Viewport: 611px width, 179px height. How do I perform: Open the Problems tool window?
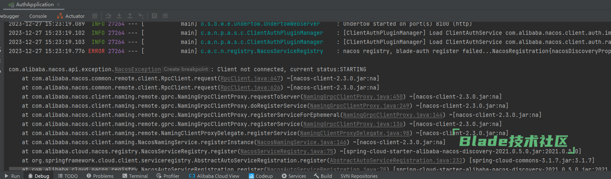click(100, 176)
